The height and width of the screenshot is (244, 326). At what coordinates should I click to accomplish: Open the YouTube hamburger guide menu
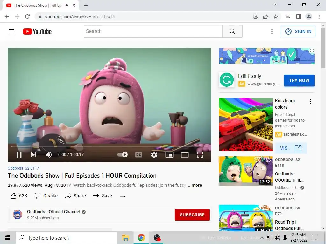click(x=11, y=31)
